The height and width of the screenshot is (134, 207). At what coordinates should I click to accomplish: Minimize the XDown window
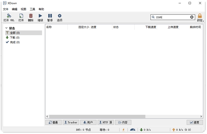pyautogui.click(x=180, y=3)
